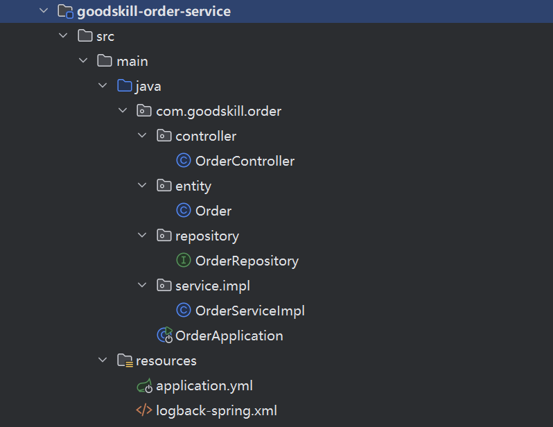This screenshot has width=553, height=427.
Task: Select the OrderServiceImpl file name
Action: click(249, 311)
